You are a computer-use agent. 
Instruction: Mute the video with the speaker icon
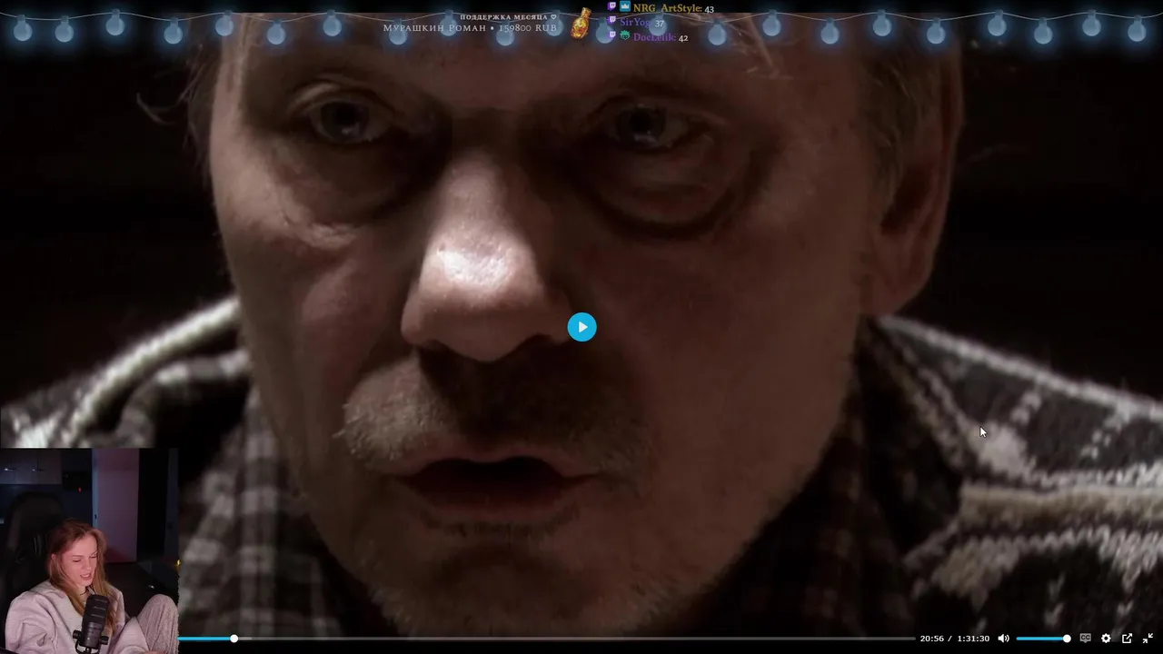1003,639
